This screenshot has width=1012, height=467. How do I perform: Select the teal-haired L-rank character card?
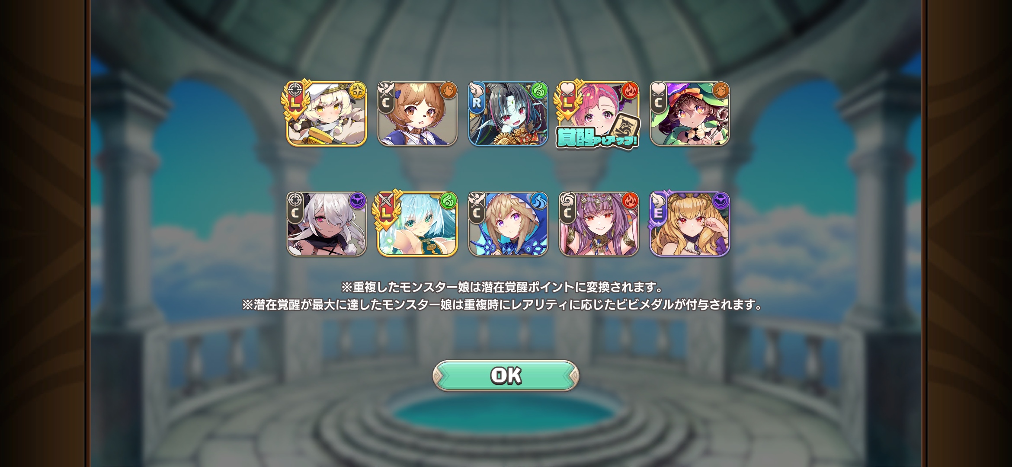(x=417, y=224)
